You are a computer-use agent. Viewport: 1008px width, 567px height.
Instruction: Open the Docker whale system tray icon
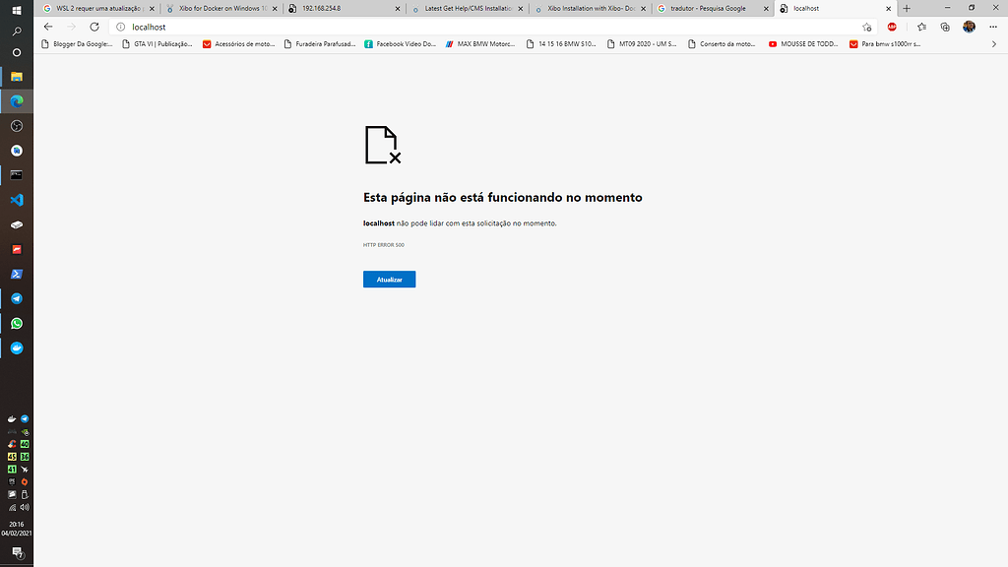click(x=12, y=418)
